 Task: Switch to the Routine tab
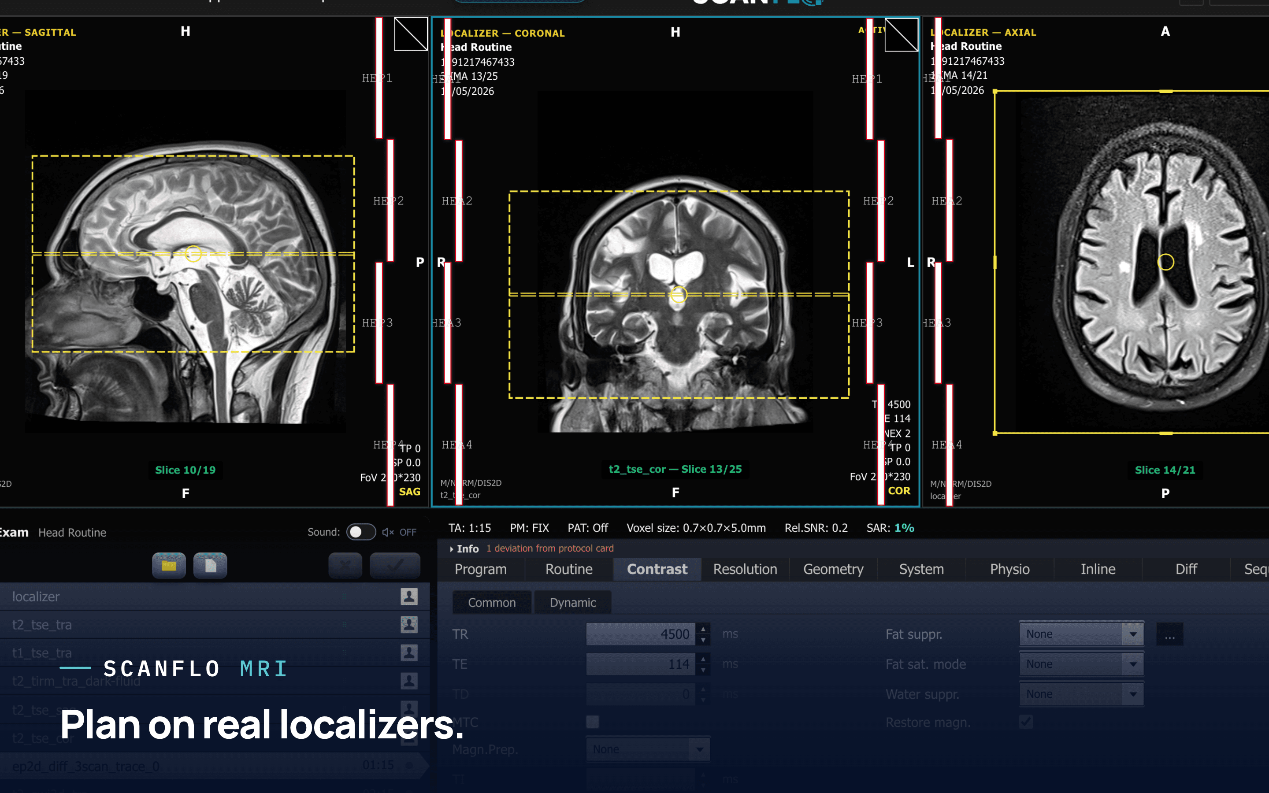[x=569, y=569]
